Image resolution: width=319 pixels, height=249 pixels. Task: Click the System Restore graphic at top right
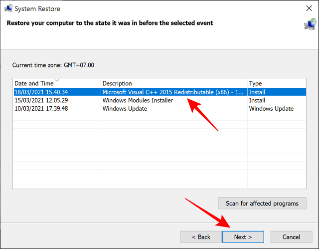310,24
